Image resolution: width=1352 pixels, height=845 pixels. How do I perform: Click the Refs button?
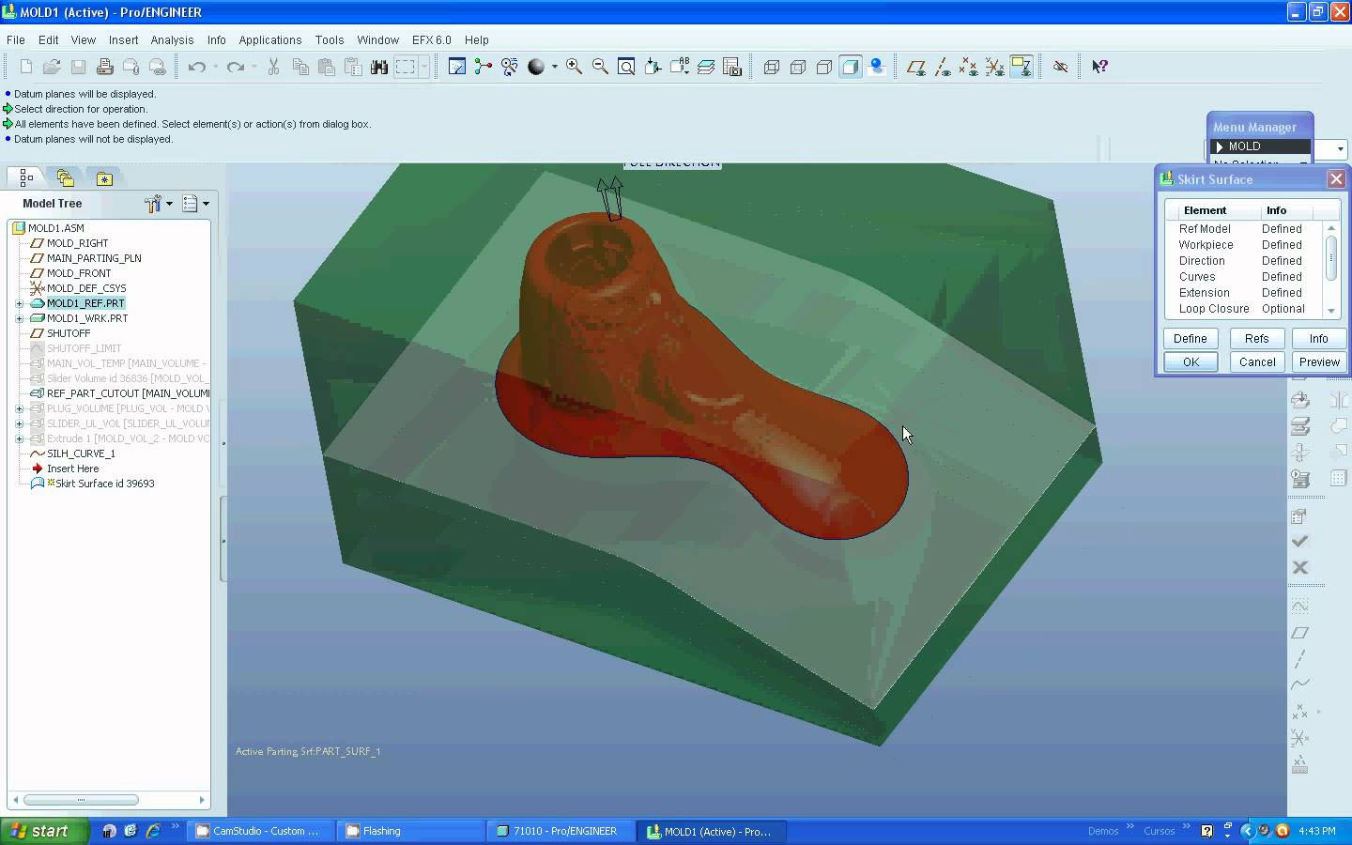(1256, 338)
